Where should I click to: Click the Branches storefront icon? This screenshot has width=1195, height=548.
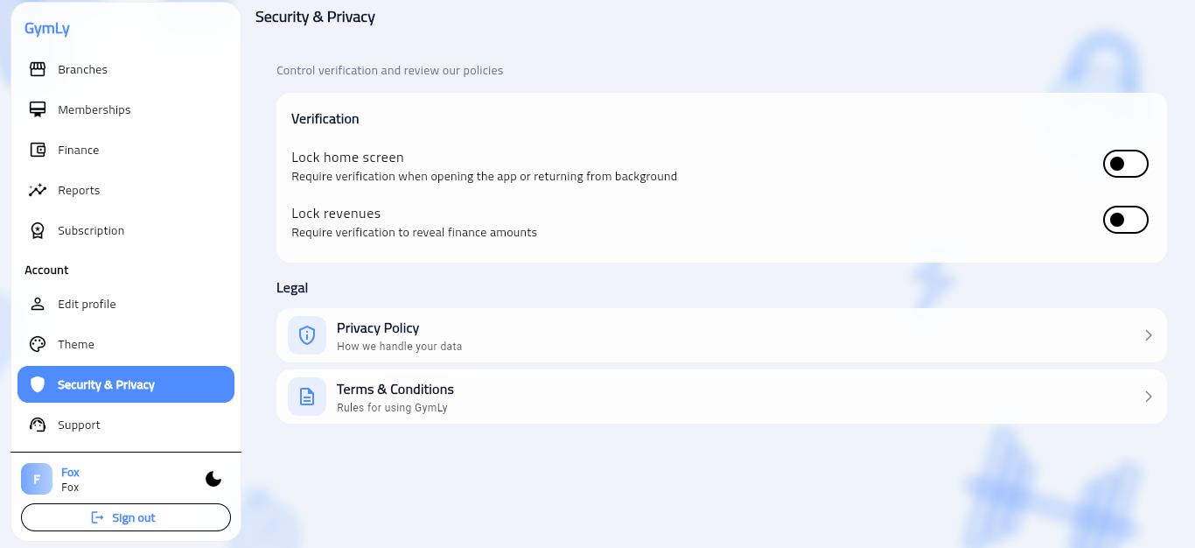(38, 69)
